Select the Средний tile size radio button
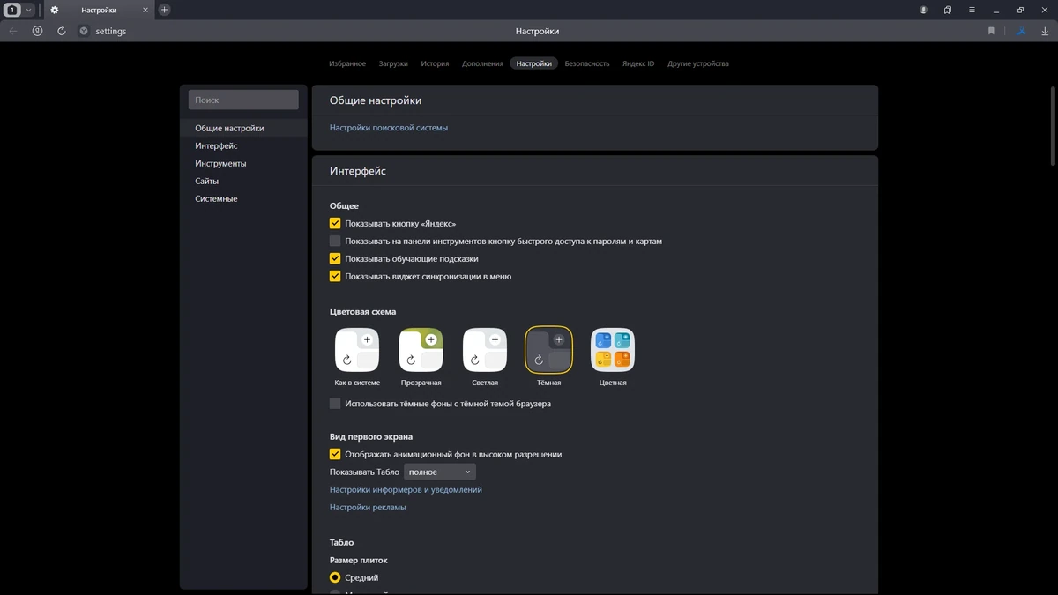1058x595 pixels. (x=335, y=577)
